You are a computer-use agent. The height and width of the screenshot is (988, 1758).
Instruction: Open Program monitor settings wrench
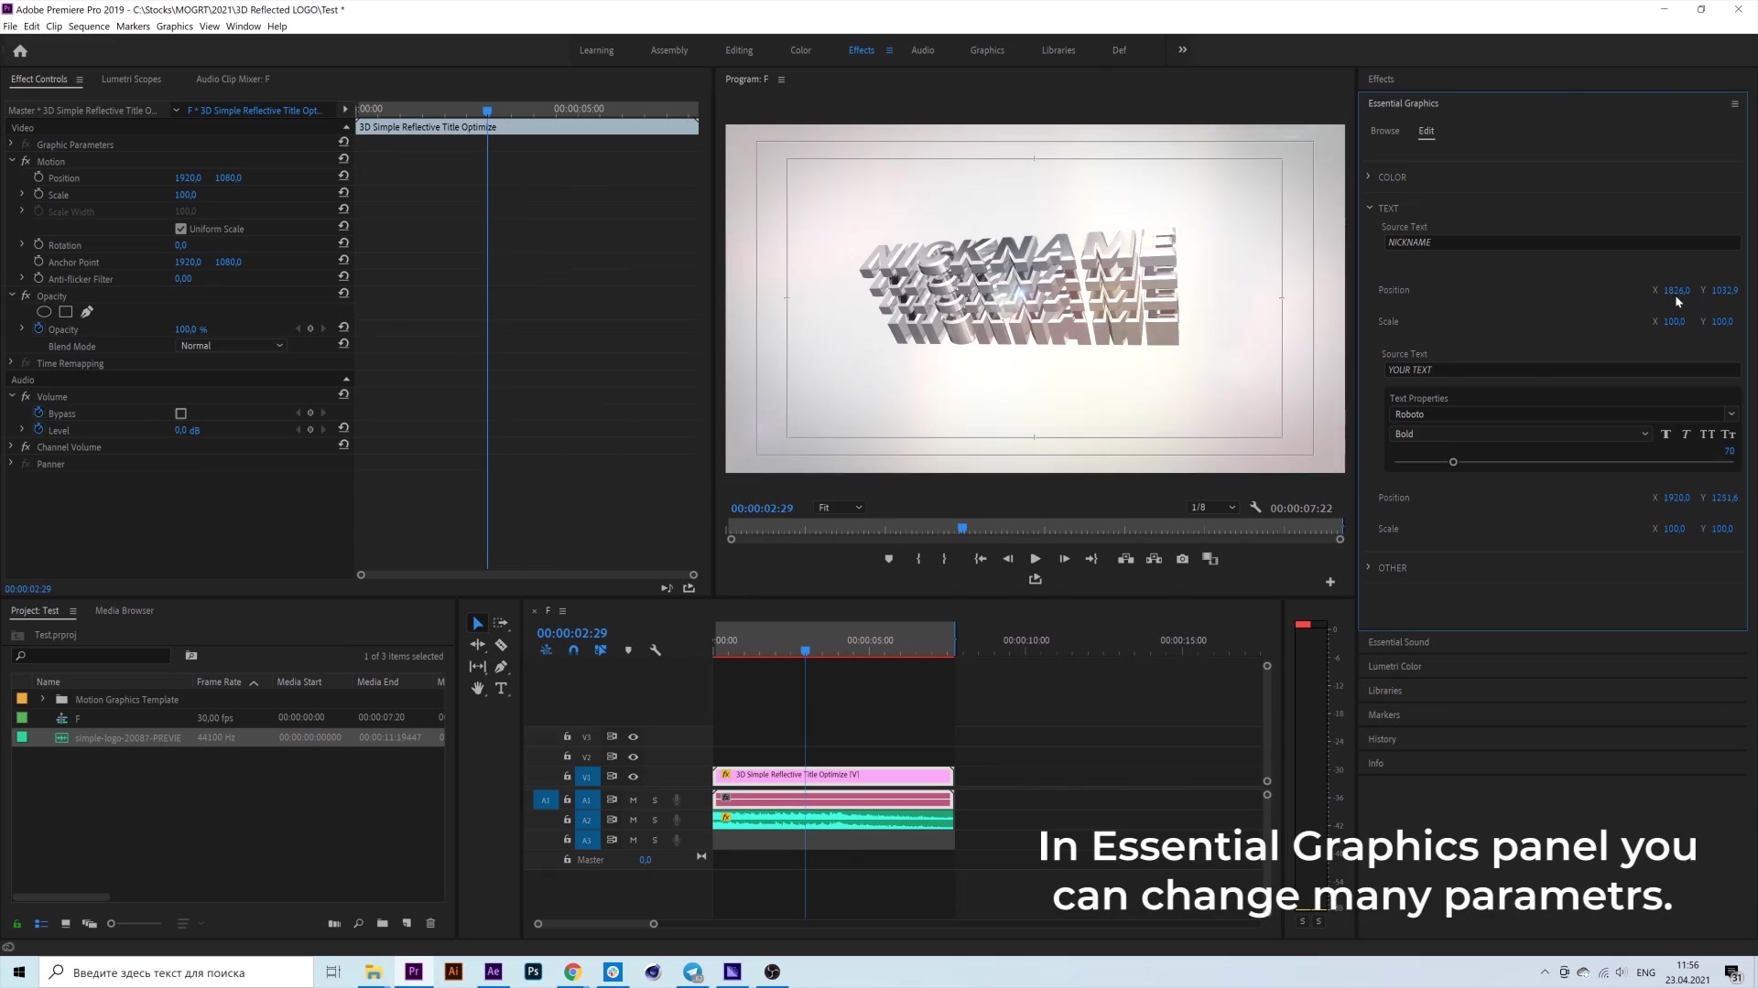point(1255,508)
